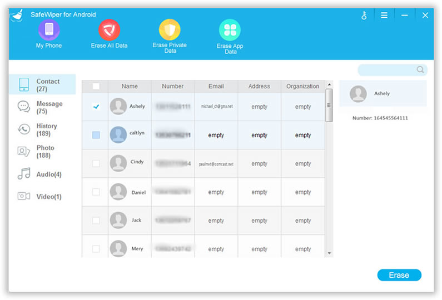
Task: Click the Audio music note icon
Action: pos(24,174)
